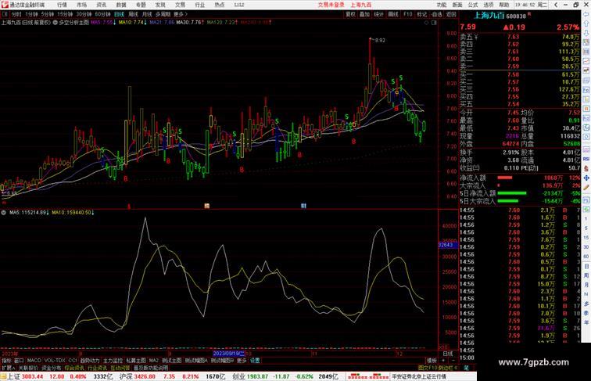Click the F10 toolbar button
This screenshot has height=381, width=591.
pos(408,14)
